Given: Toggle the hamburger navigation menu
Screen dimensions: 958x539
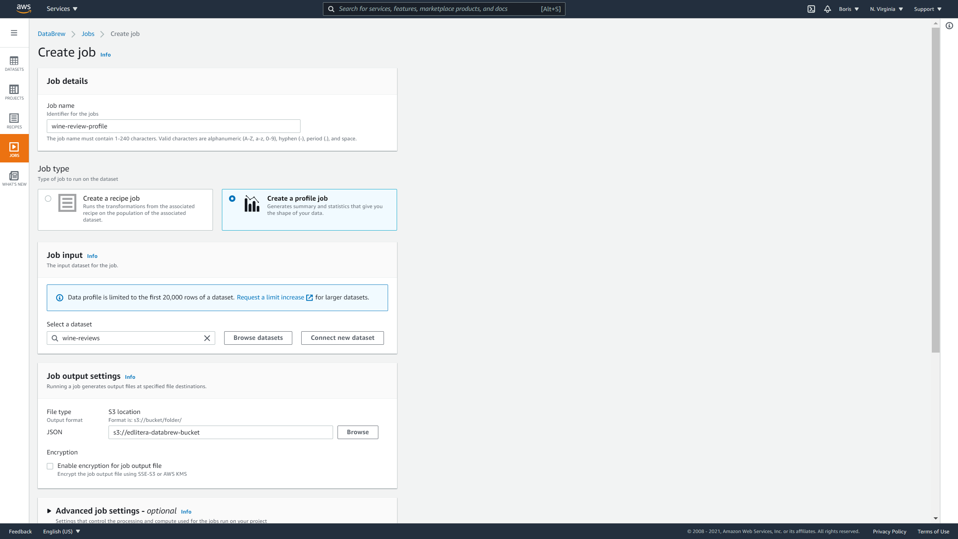Looking at the screenshot, I should pyautogui.click(x=14, y=33).
